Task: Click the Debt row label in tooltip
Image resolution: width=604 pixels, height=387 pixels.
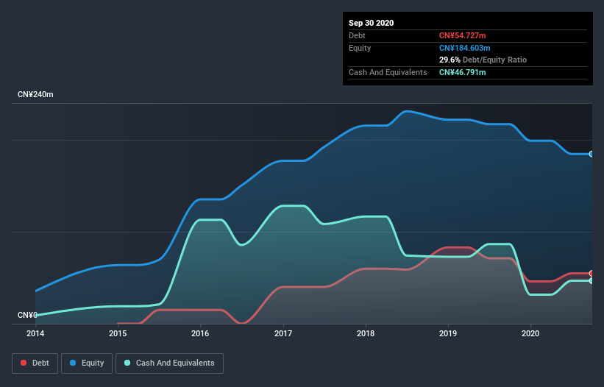Action: click(357, 35)
